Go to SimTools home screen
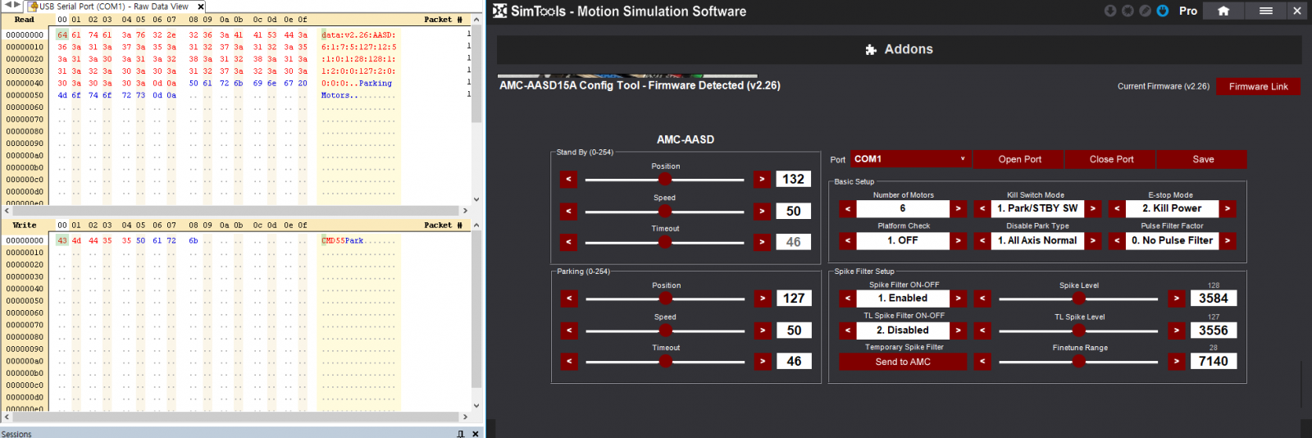This screenshot has height=438, width=1312. [x=1223, y=11]
